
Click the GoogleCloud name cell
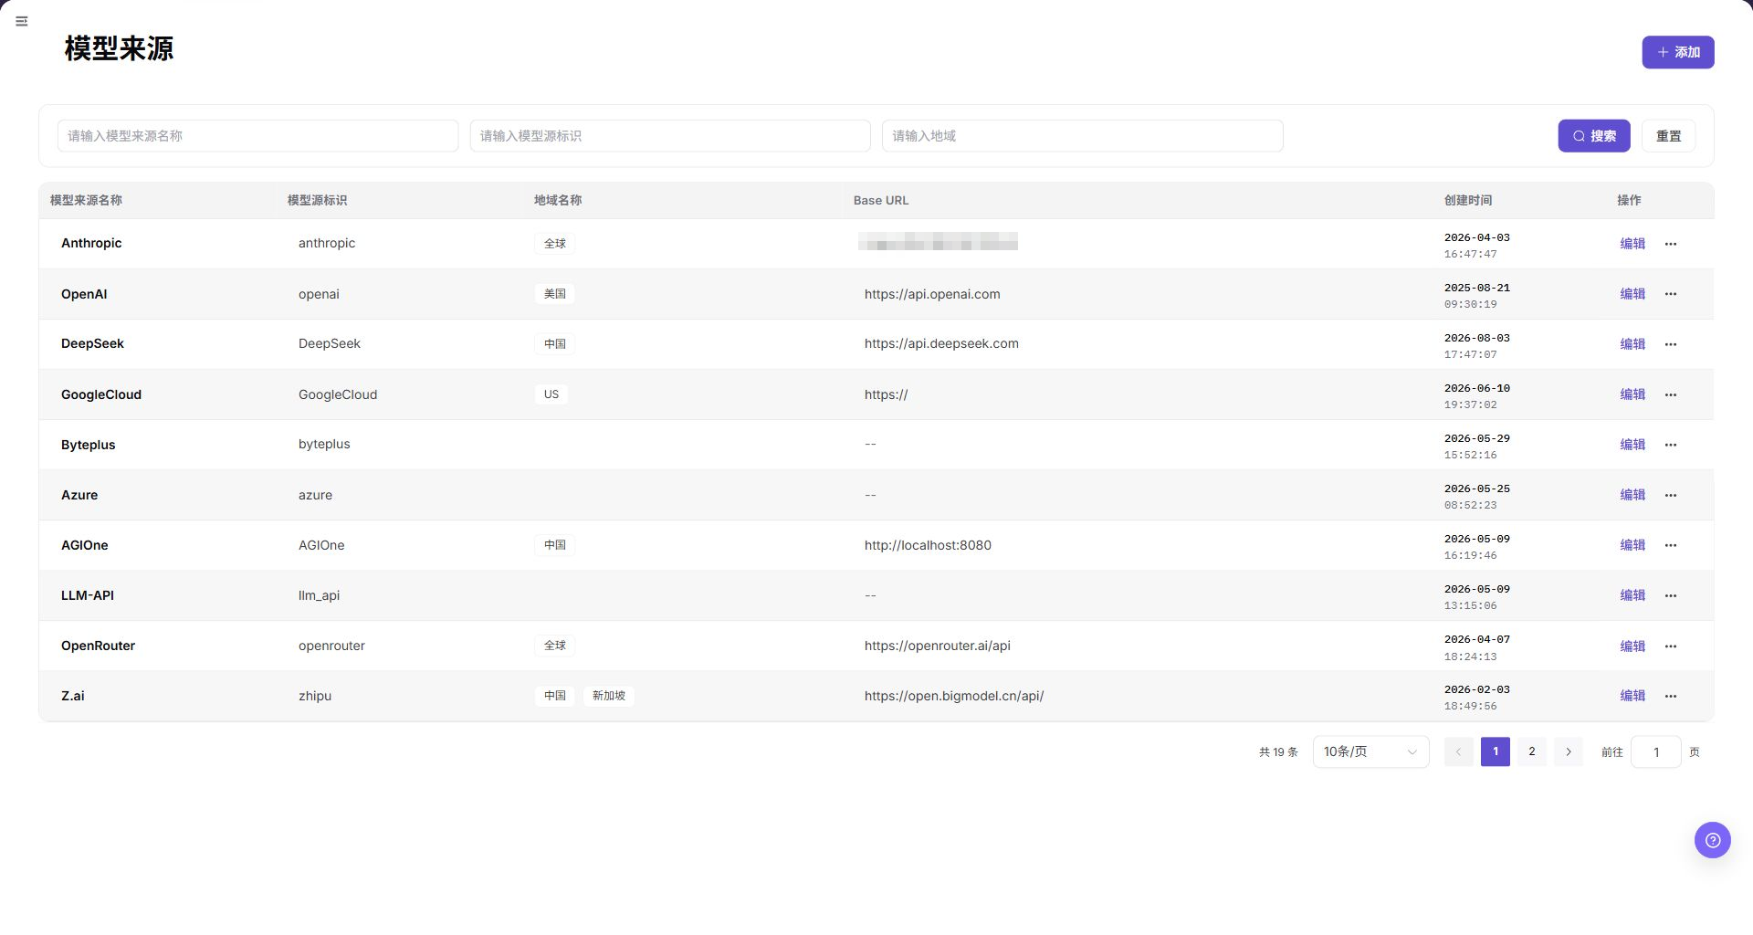click(101, 394)
